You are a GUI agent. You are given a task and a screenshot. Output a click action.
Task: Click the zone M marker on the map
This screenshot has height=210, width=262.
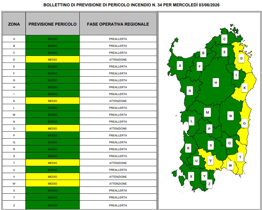[207, 112]
